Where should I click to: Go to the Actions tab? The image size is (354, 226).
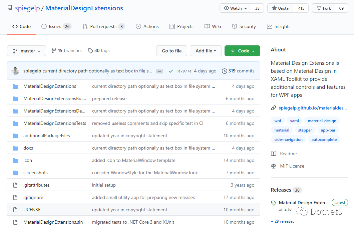[147, 26]
